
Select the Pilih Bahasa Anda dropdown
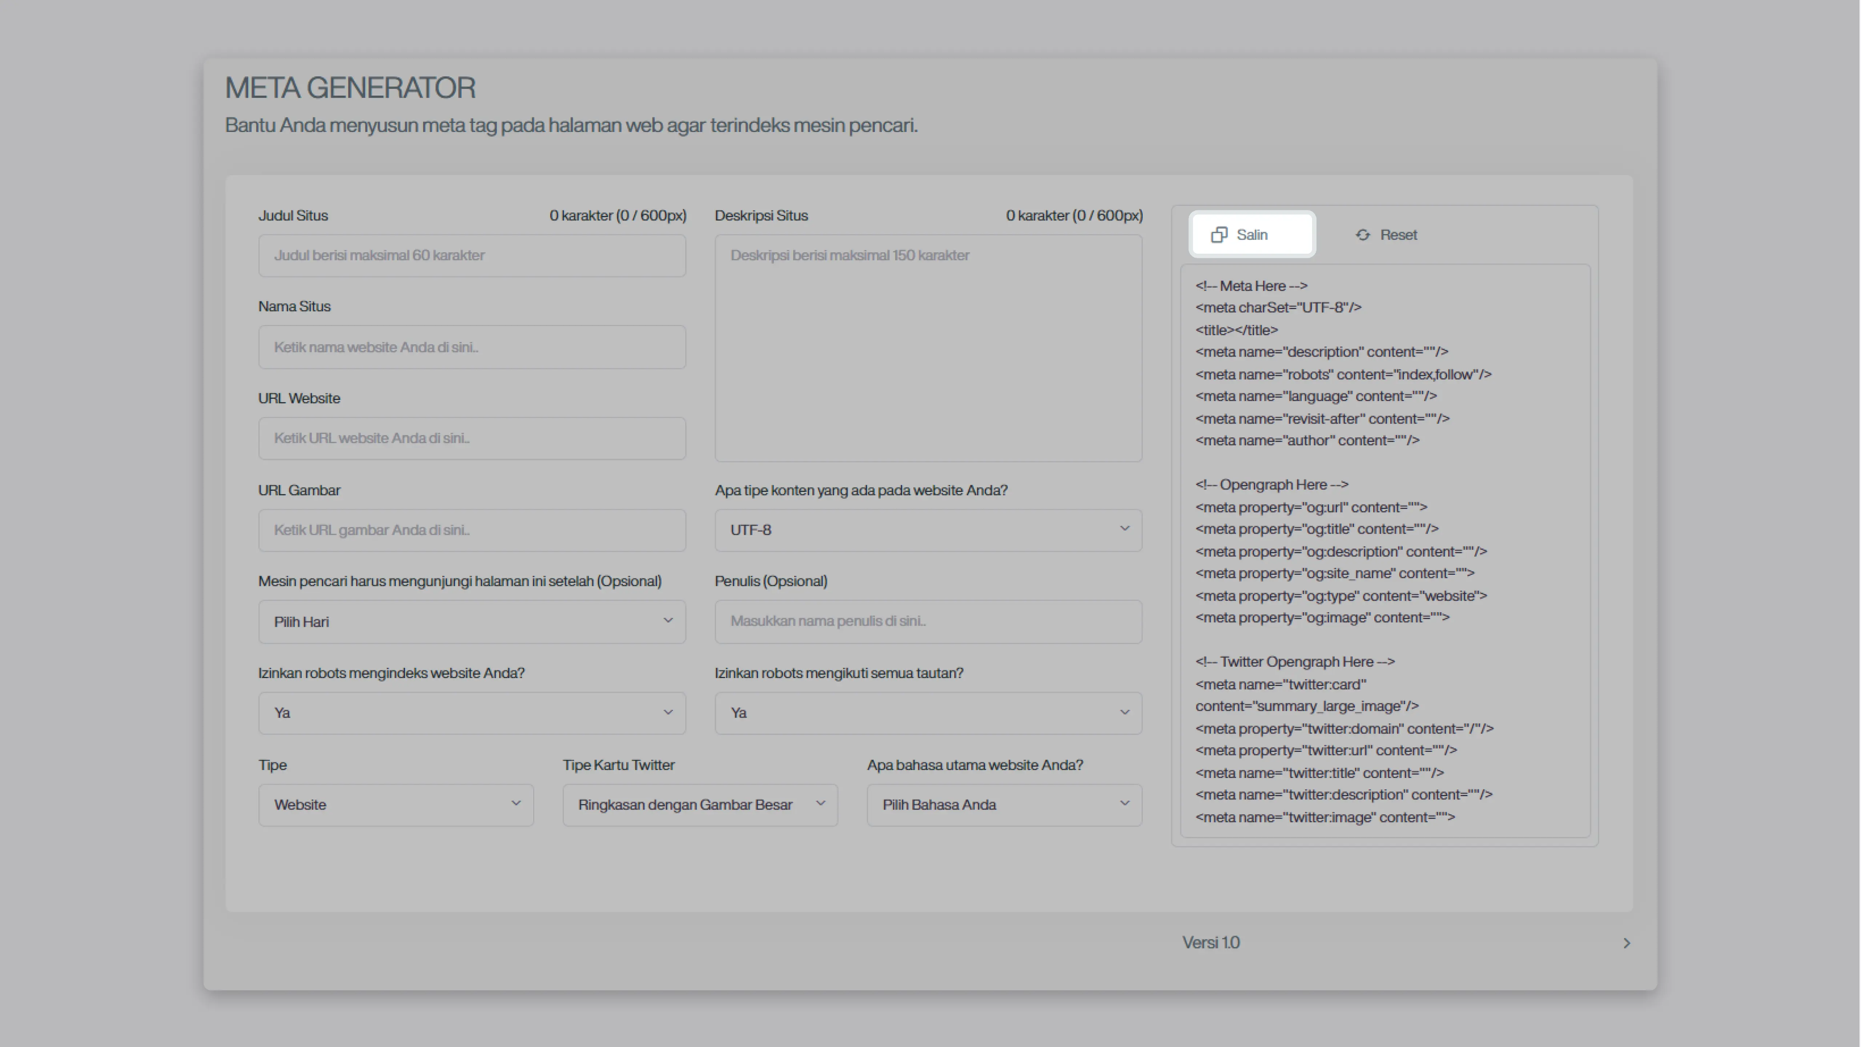point(1004,804)
